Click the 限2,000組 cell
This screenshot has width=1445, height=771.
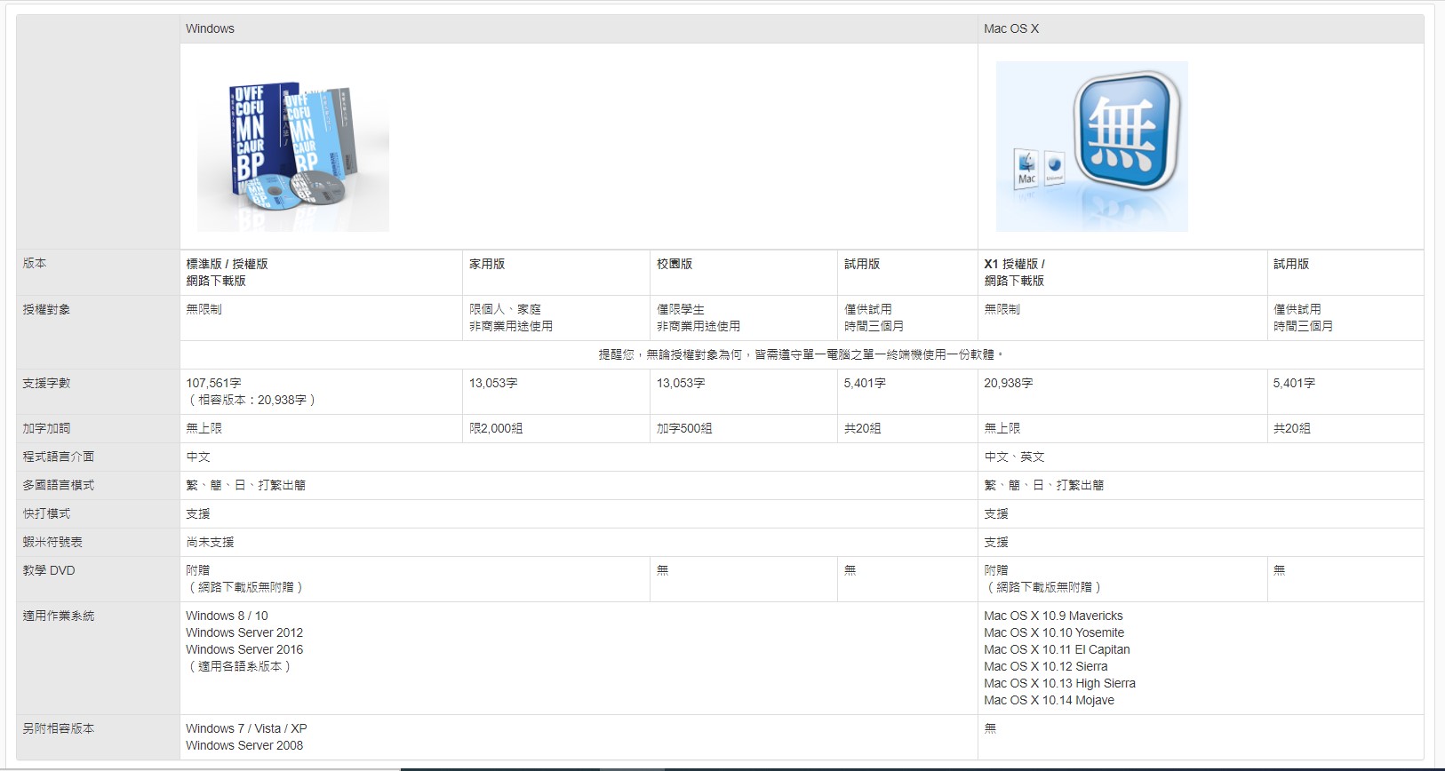[556, 428]
